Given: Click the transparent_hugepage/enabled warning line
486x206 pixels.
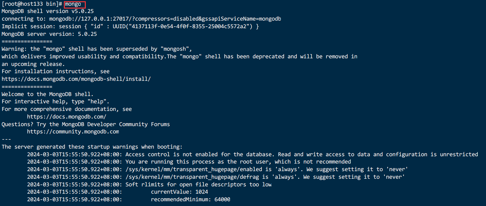Looking at the screenshot, I should 218,169.
